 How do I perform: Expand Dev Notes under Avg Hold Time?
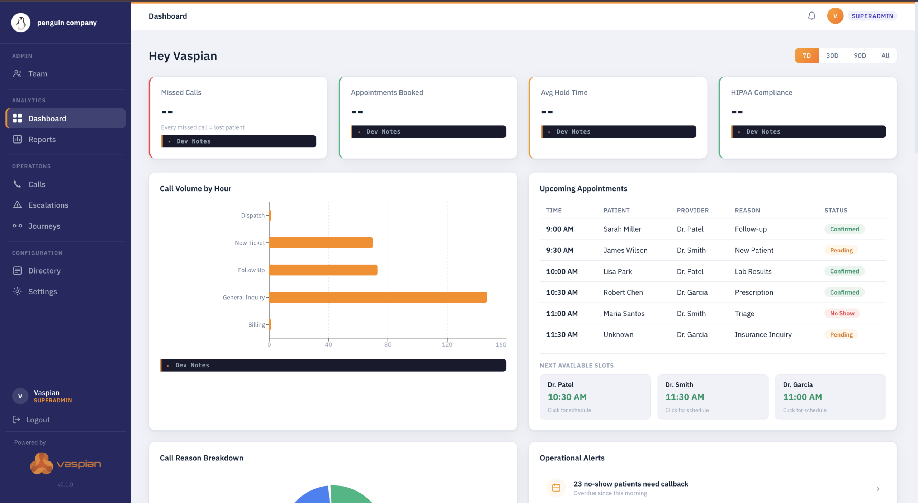[x=619, y=132]
